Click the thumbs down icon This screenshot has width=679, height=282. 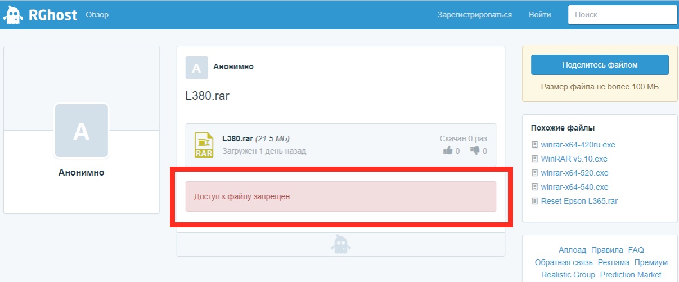[x=475, y=150]
